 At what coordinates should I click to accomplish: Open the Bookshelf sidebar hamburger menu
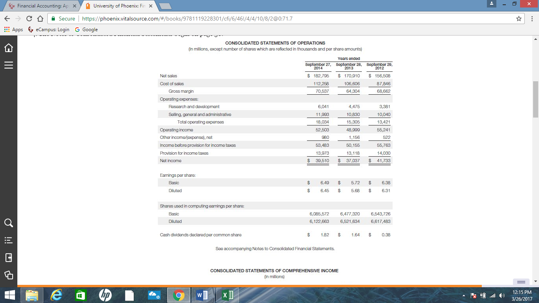(8, 65)
